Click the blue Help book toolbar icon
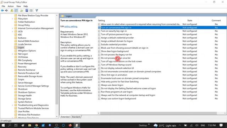 [27, 10]
